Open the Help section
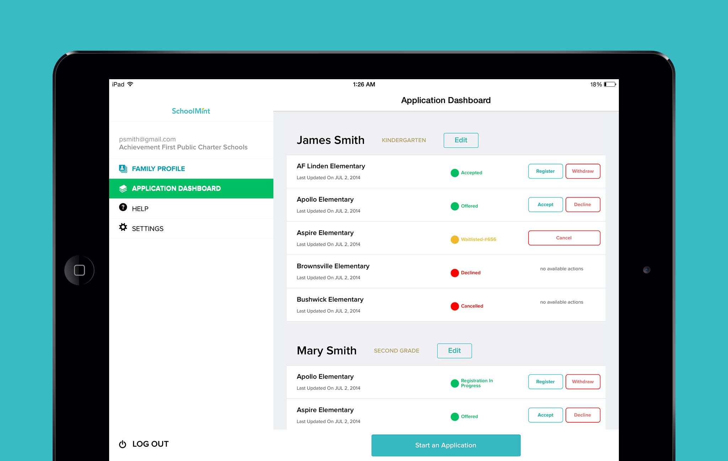728x461 pixels. tap(140, 208)
